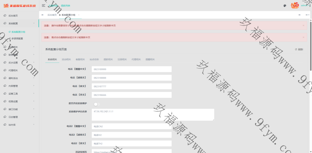Dismiss the first red notice with X
Image resolution: width=312 pixels, height=153 pixels.
coord(303,25)
